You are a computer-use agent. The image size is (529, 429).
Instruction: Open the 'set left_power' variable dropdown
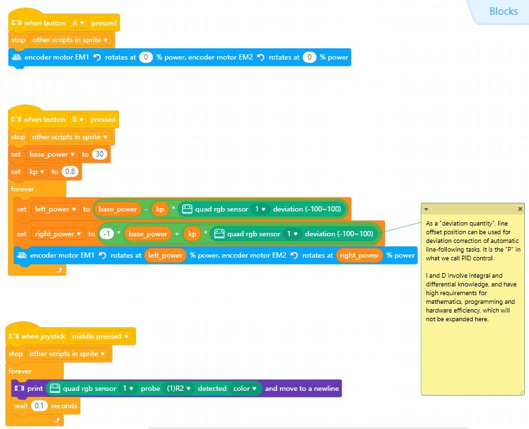point(56,209)
